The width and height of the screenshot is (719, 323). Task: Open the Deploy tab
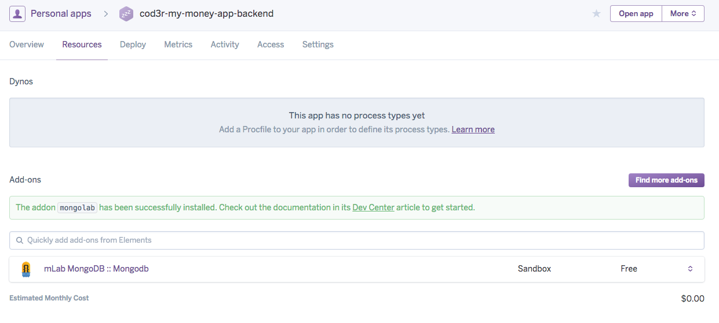point(133,44)
